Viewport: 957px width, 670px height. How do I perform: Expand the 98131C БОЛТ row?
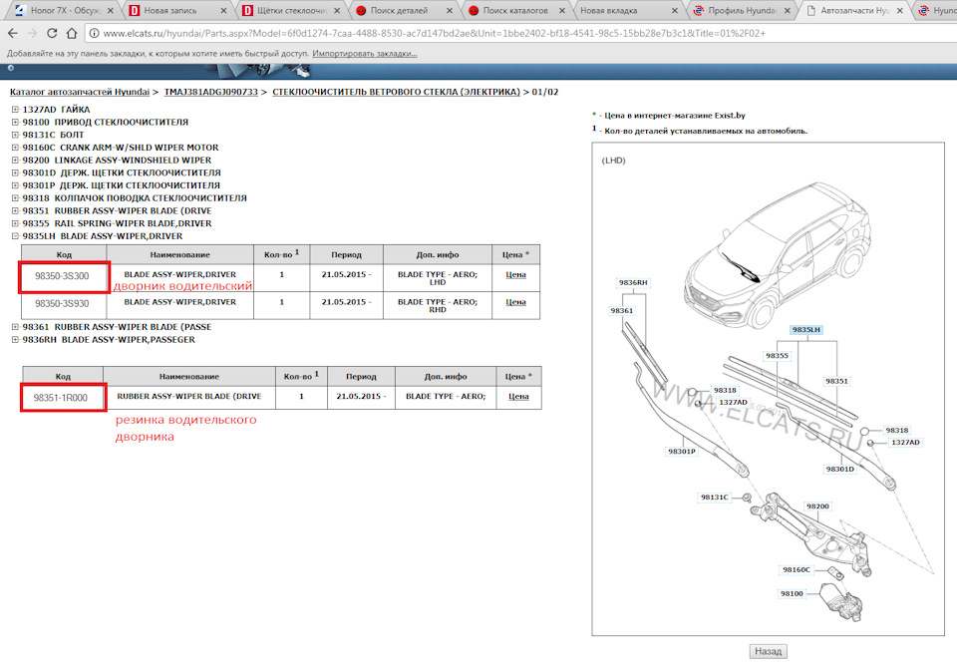15,135
